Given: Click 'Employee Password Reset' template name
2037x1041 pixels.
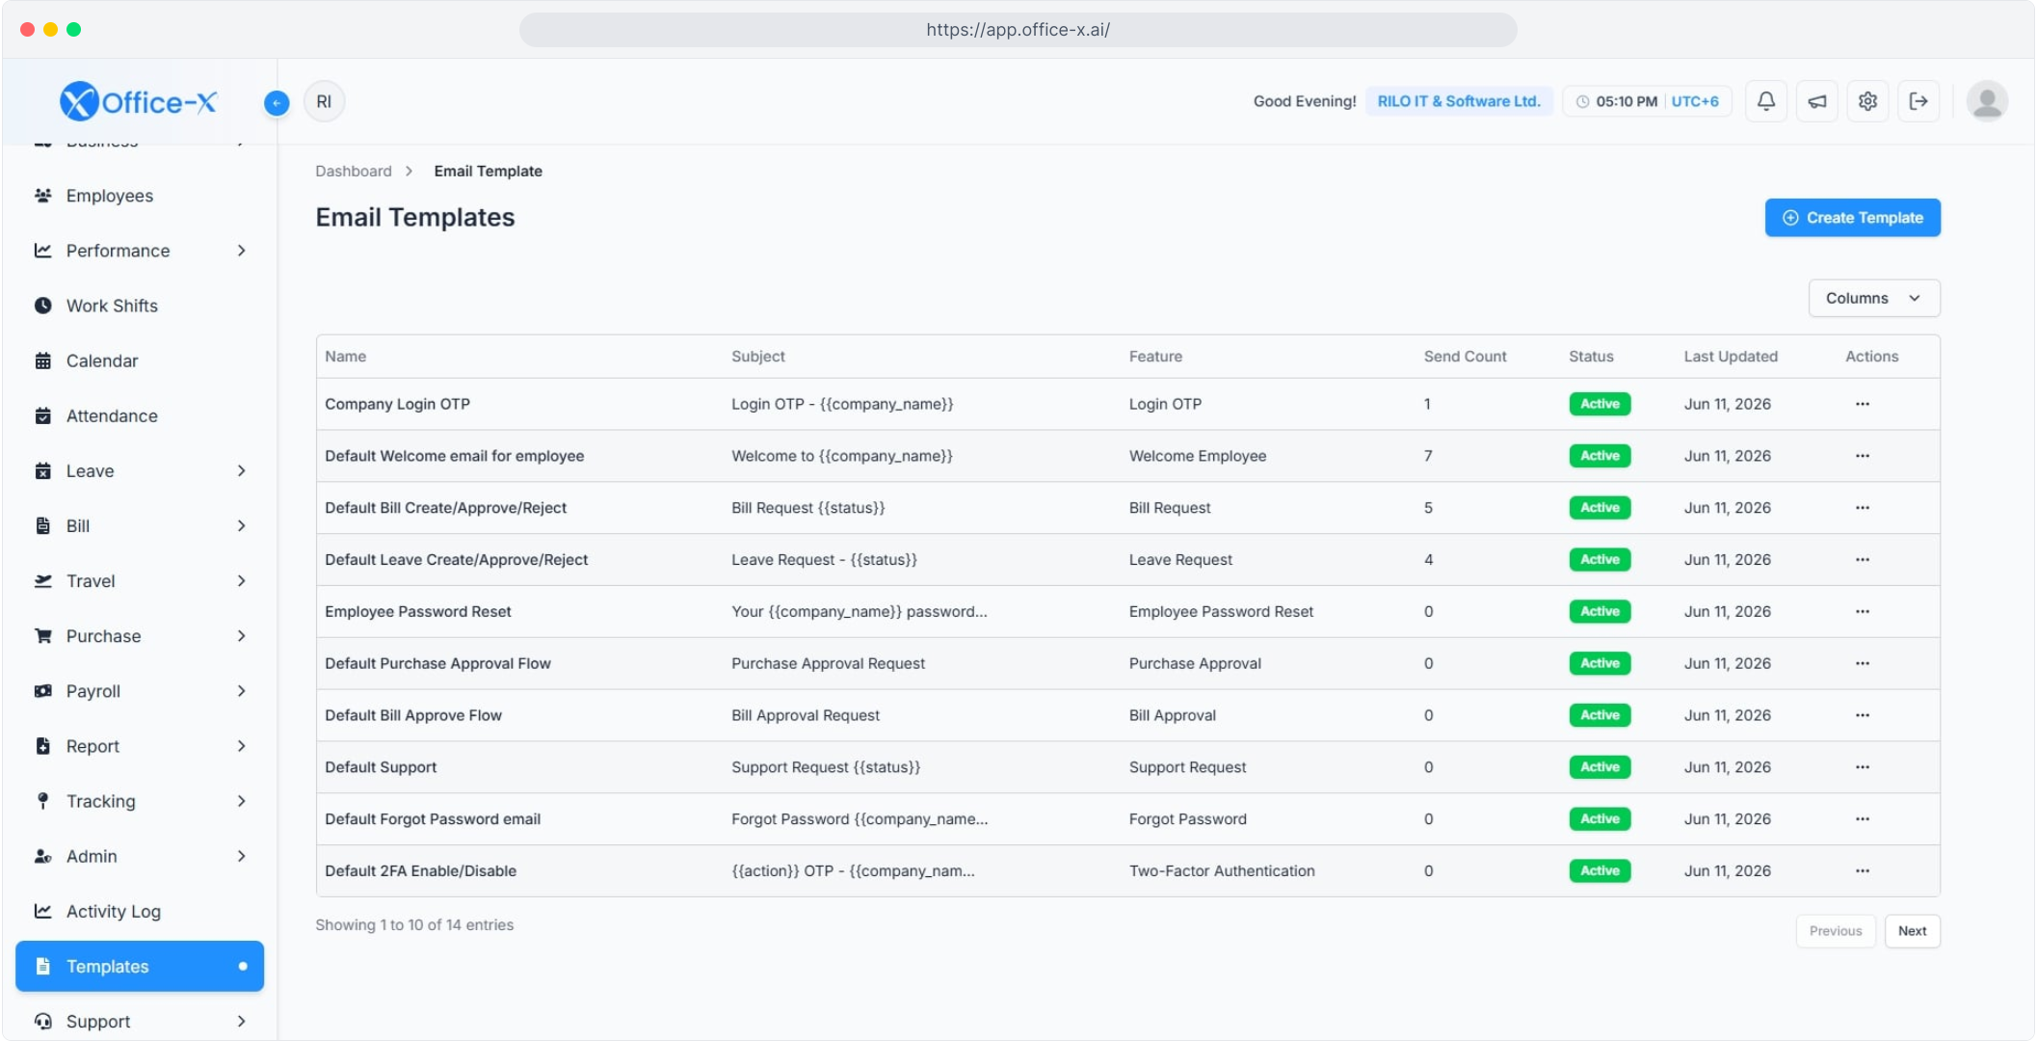Looking at the screenshot, I should click(x=418, y=611).
